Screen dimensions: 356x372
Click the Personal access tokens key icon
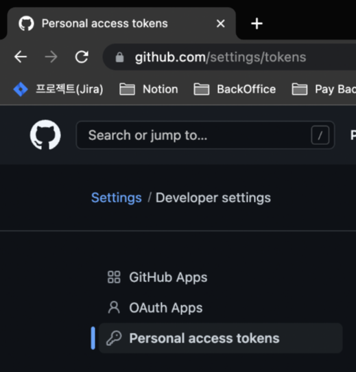(114, 338)
